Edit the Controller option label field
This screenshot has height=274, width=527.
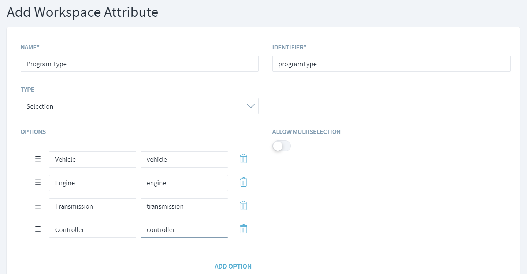pyautogui.click(x=92, y=230)
